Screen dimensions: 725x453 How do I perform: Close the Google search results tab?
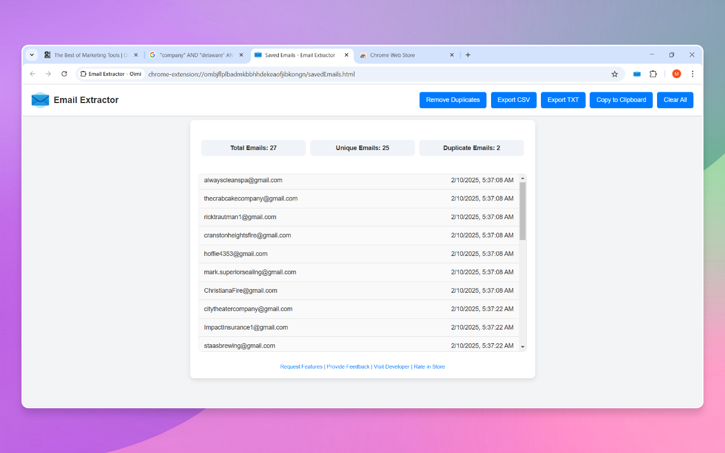[241, 55]
